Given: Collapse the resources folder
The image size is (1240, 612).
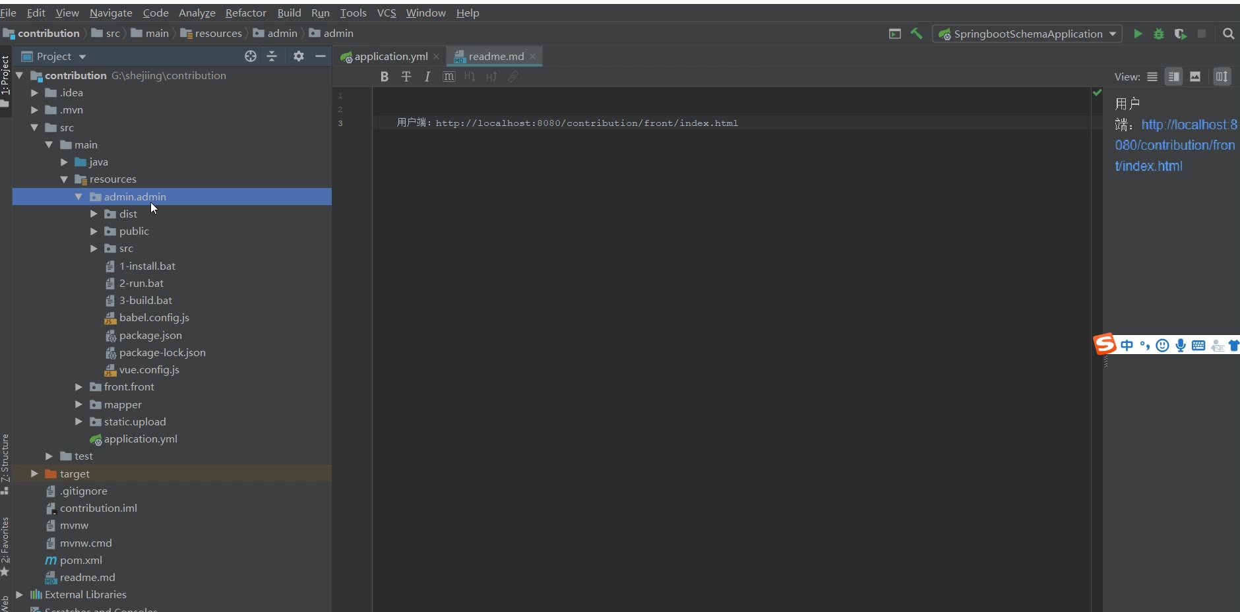Looking at the screenshot, I should [x=64, y=179].
